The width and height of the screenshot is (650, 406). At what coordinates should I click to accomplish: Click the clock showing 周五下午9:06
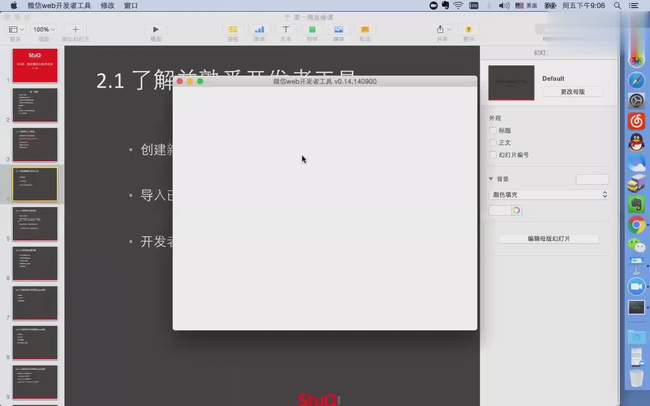click(583, 6)
